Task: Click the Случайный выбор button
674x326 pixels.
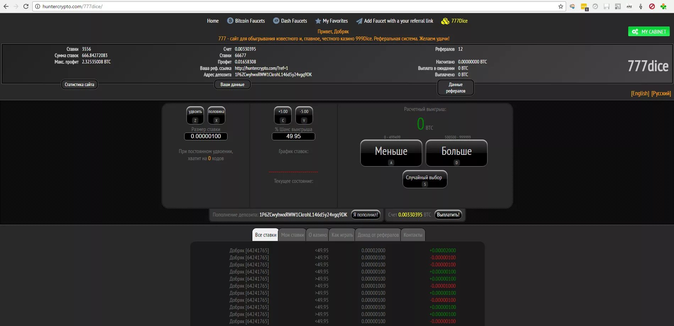Action: click(x=425, y=179)
